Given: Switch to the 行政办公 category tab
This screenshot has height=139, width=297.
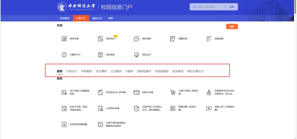Looking at the screenshot, I should tap(72, 71).
